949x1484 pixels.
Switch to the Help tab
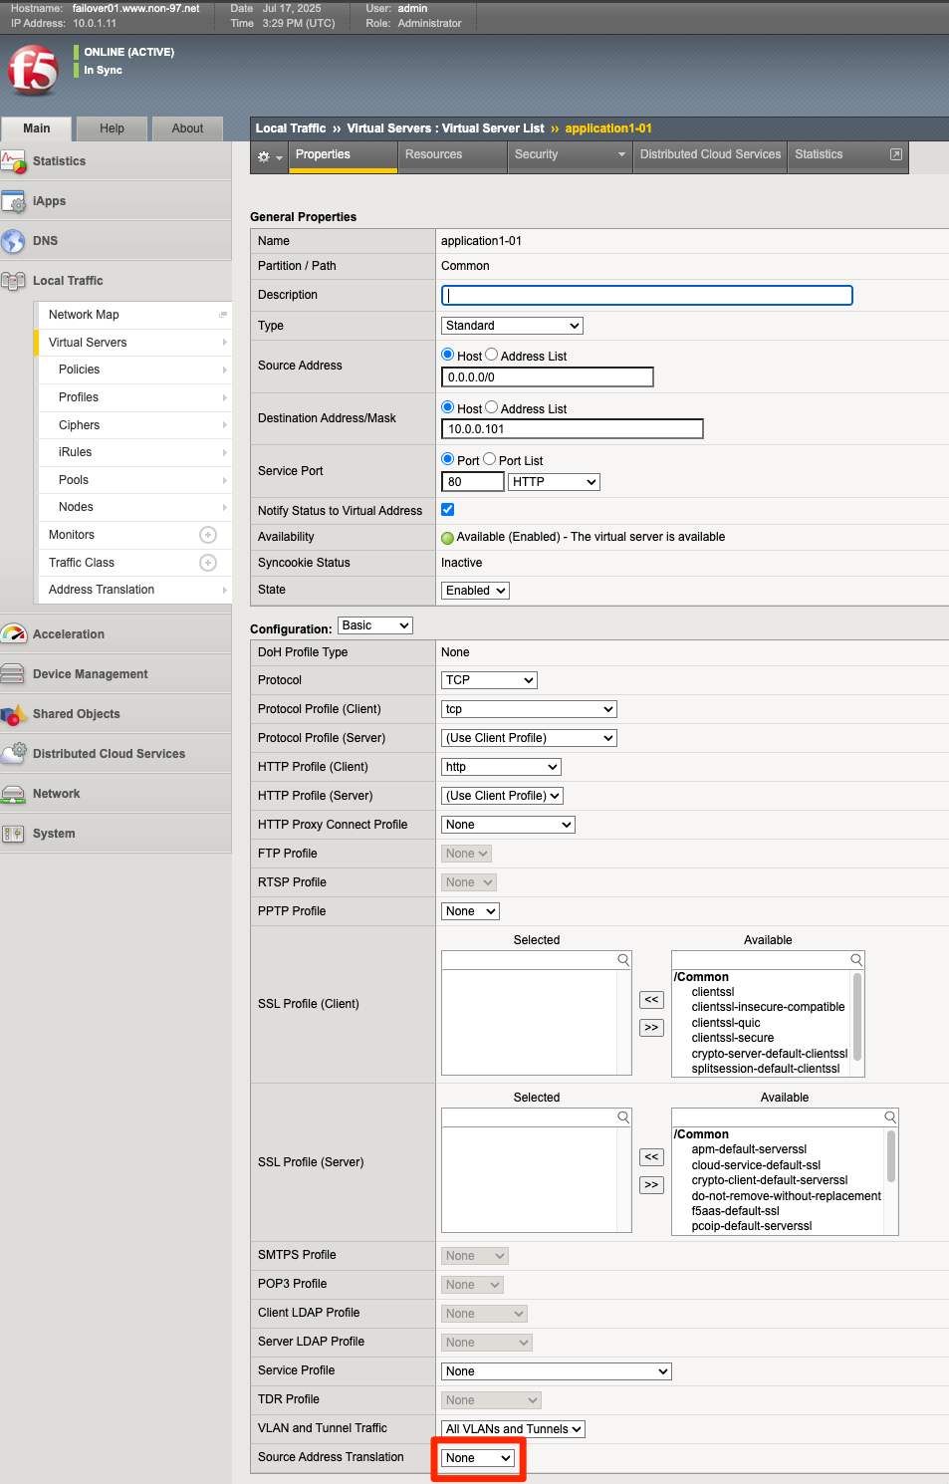[113, 128]
